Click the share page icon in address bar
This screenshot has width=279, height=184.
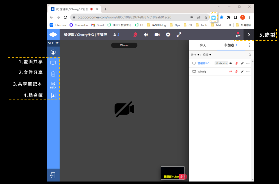(x=199, y=17)
